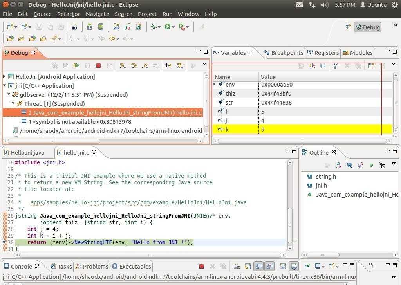The height and width of the screenshot is (285, 401).
Task: Click the binary 010 toolbar icon
Action: tap(74, 27)
